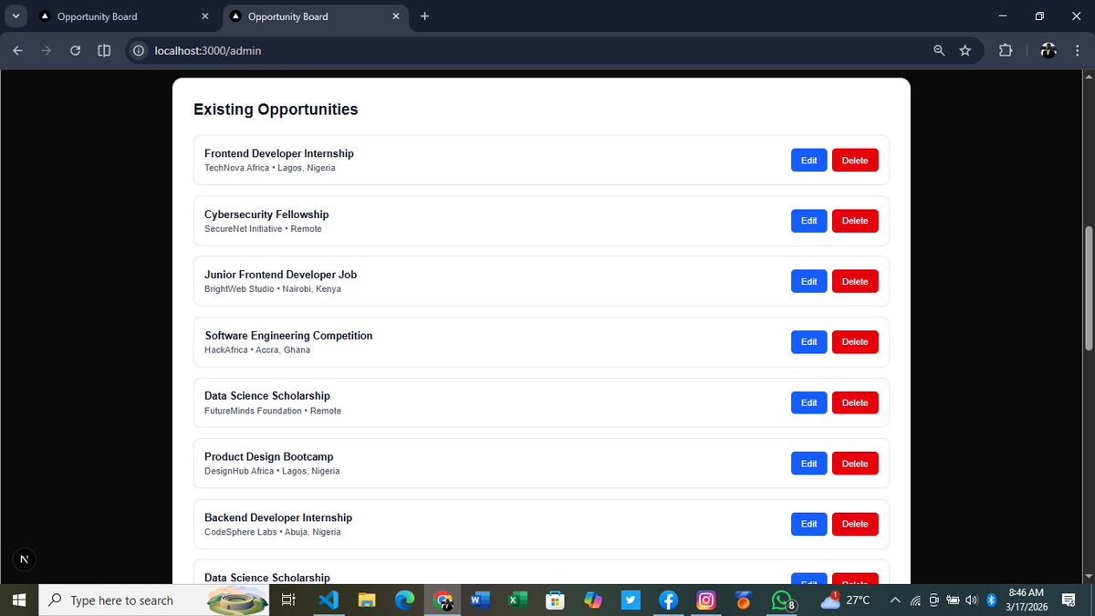Open Facebook from the taskbar
Image resolution: width=1095 pixels, height=616 pixels.
(668, 600)
